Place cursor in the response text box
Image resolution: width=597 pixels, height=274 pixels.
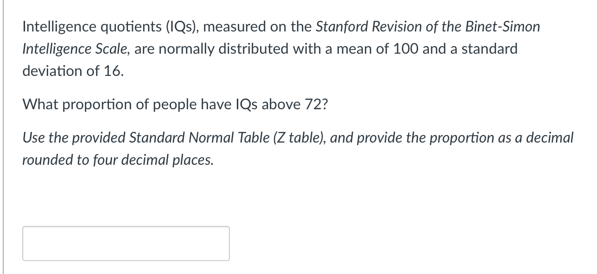(125, 243)
